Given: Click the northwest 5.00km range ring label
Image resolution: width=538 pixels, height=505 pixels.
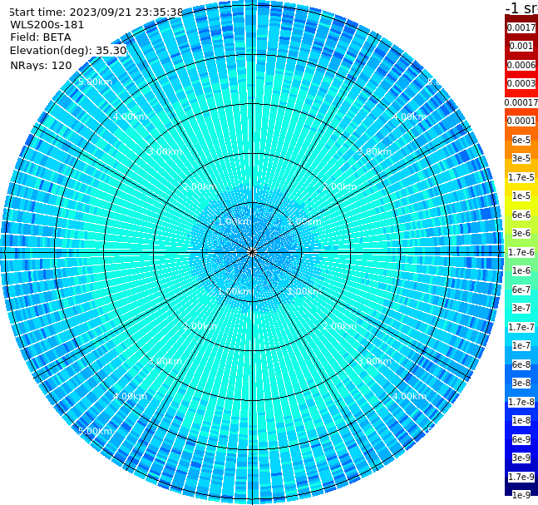Looking at the screenshot, I should 95,82.
